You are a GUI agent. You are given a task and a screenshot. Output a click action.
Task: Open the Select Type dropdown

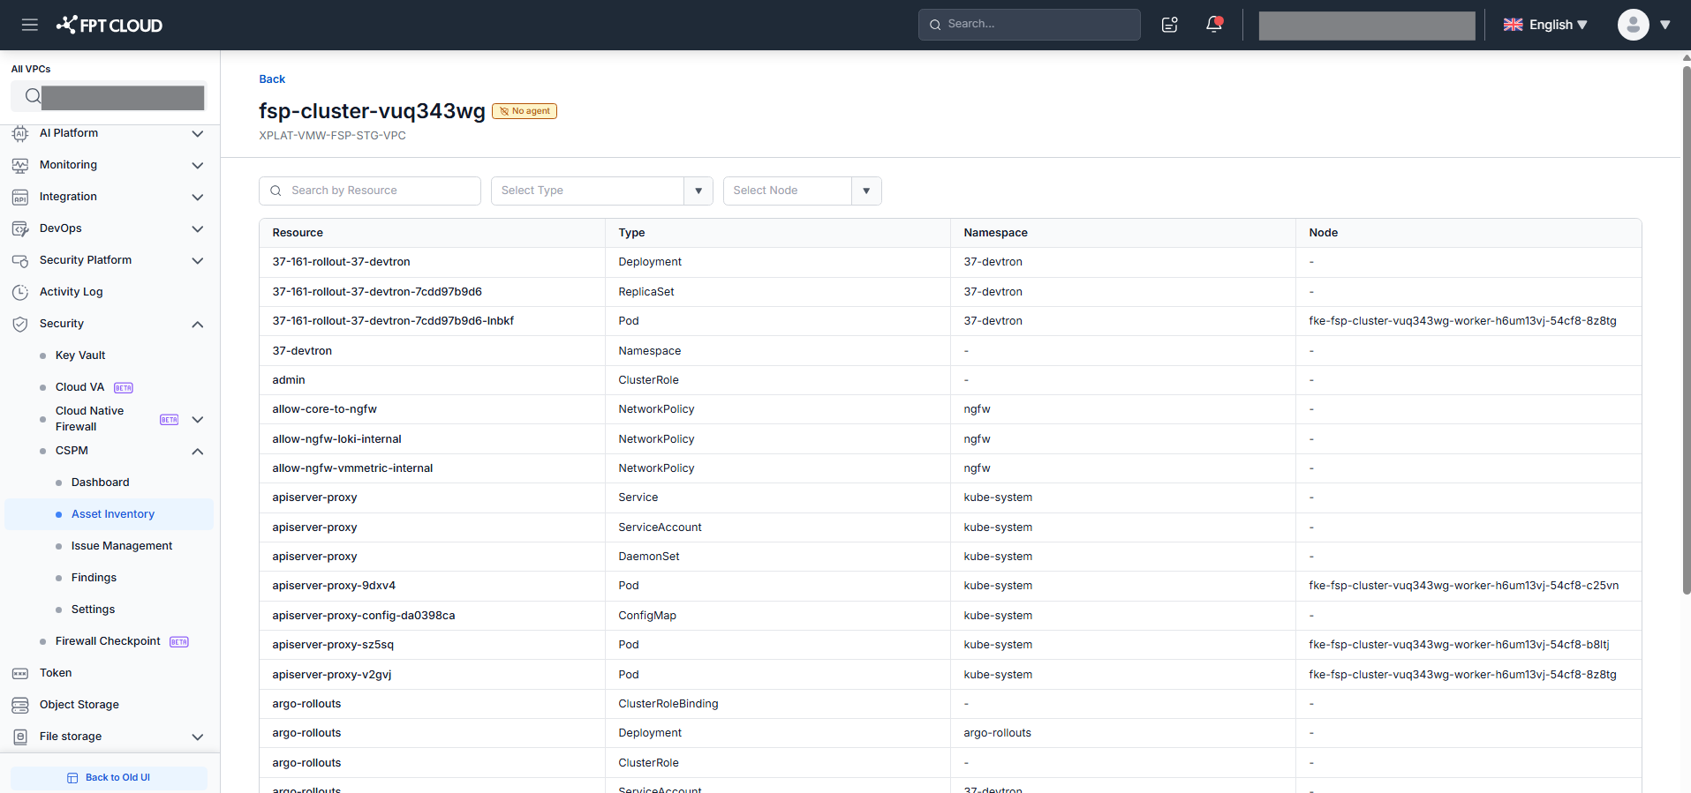point(601,191)
